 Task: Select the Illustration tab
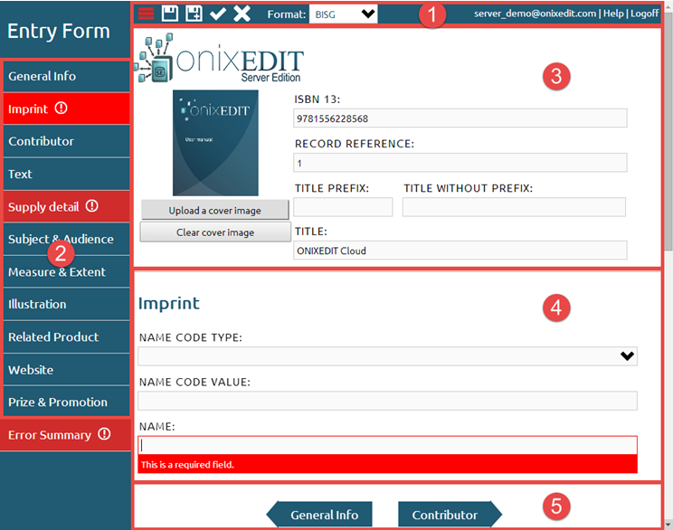[67, 305]
